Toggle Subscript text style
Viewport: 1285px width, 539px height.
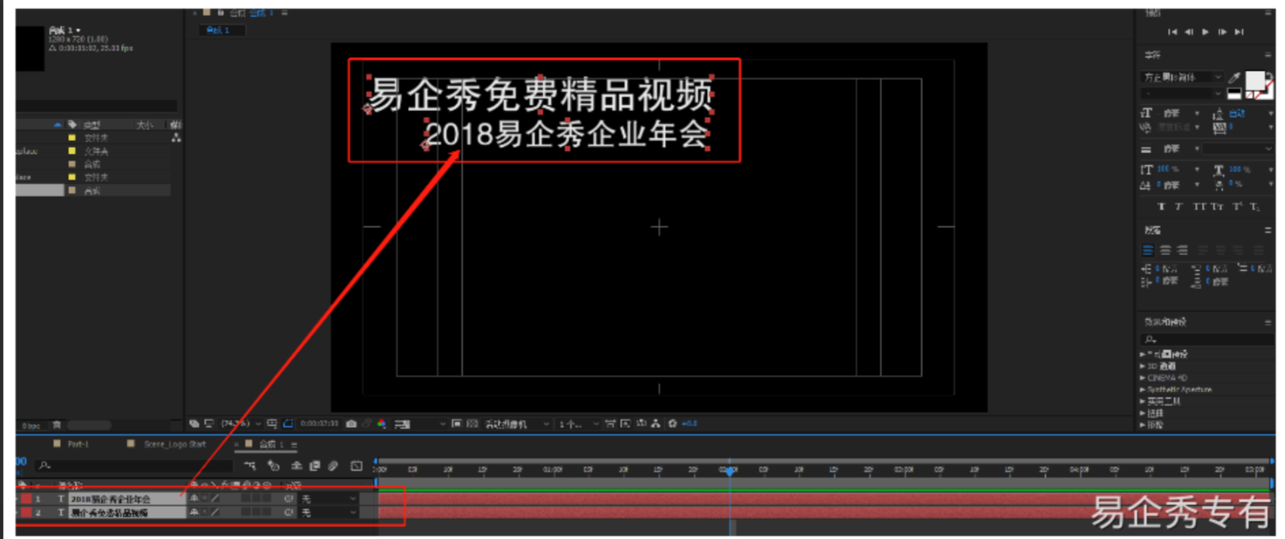tap(1255, 206)
